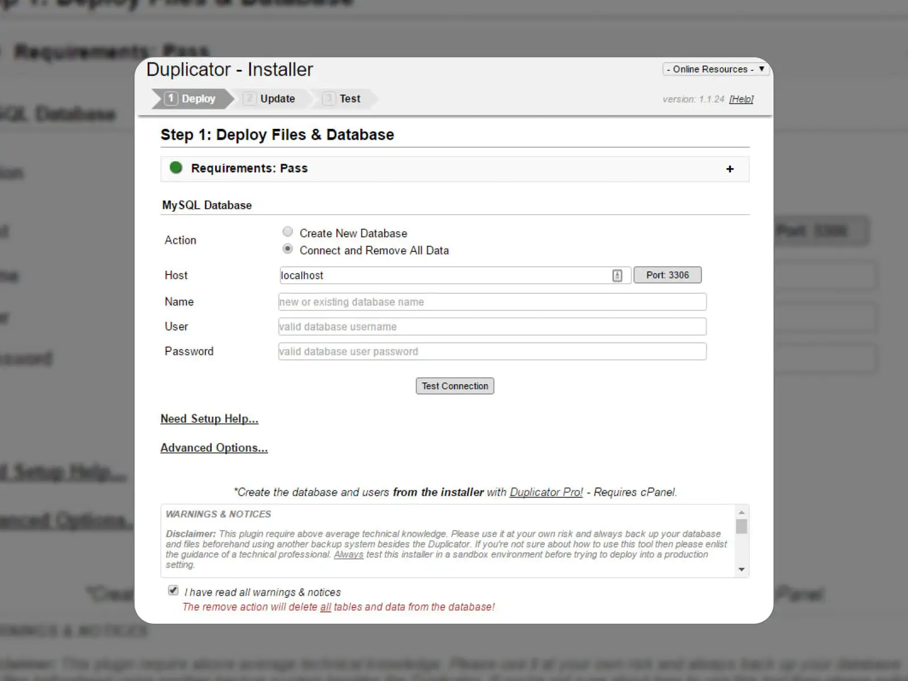Expand Need Setup Help section

[209, 419]
